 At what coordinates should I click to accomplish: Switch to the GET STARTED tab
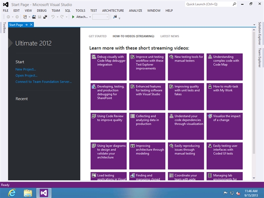pos(98,36)
